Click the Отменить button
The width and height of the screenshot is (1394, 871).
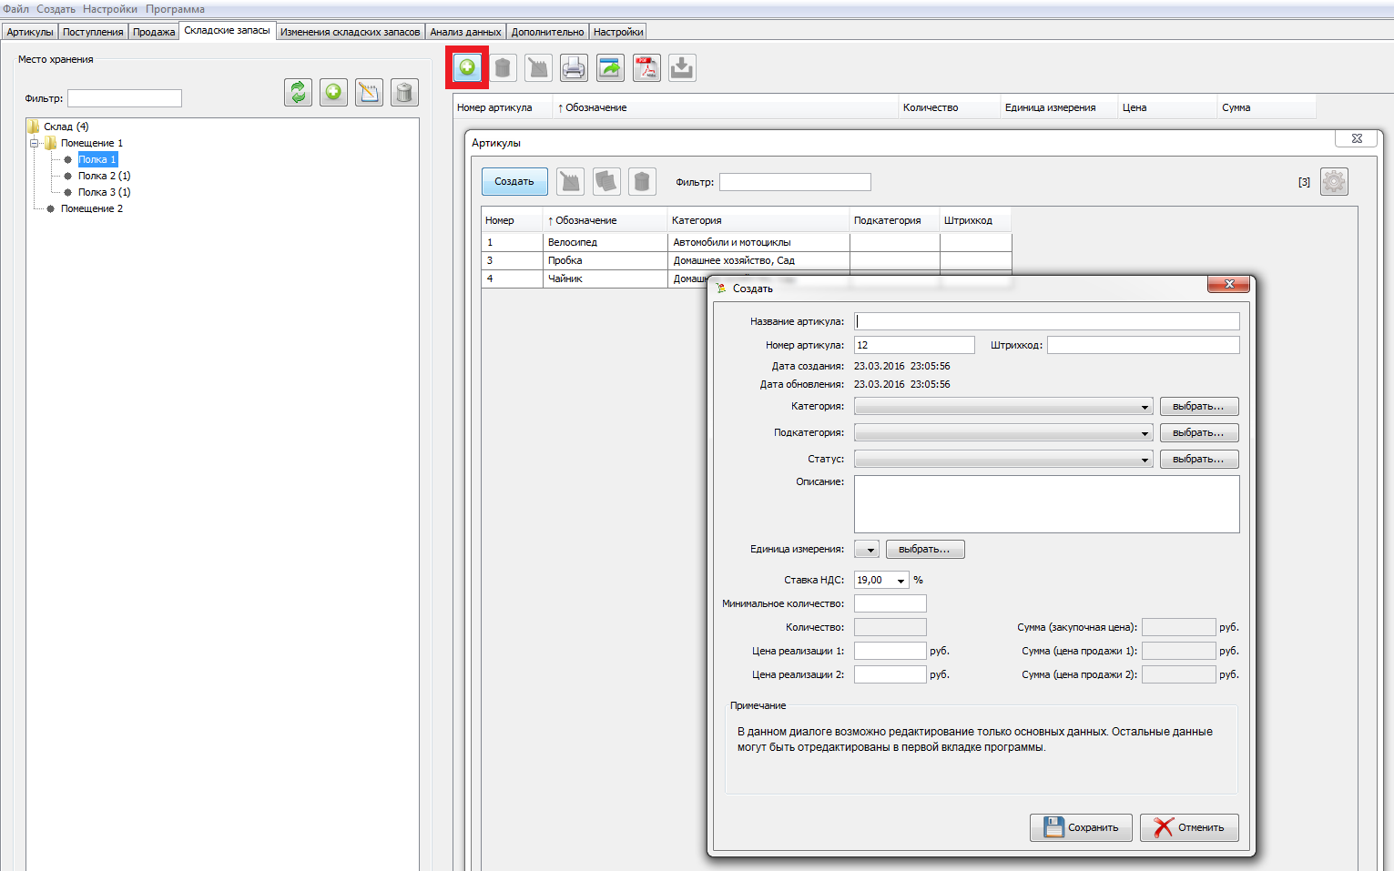tap(1189, 827)
